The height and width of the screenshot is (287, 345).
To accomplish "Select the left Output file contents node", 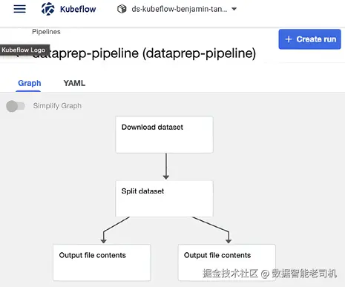I will coord(102,263).
